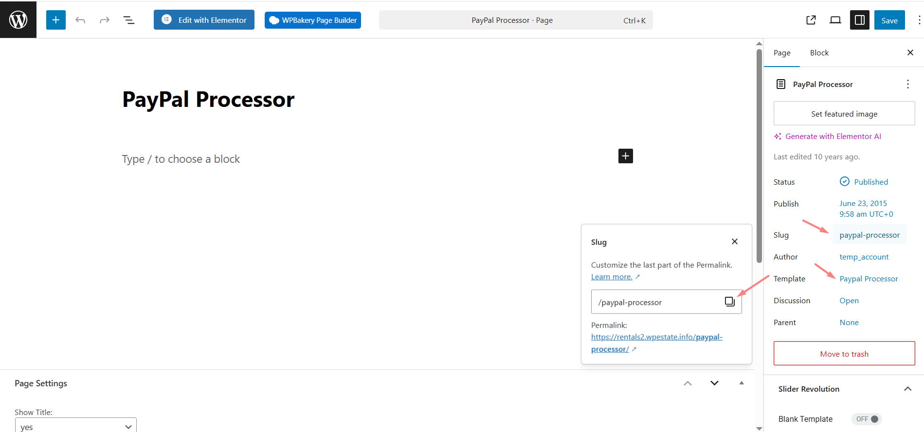
Task: Undo the last change
Action: (x=80, y=20)
